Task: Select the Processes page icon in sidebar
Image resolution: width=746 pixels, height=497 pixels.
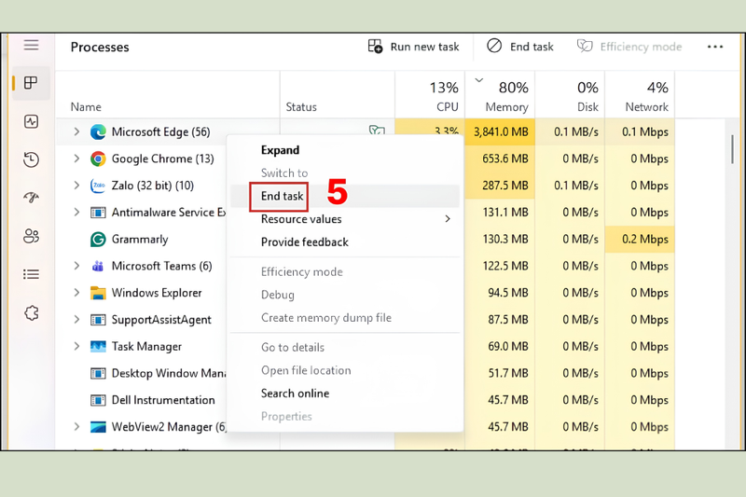Action: (31, 83)
